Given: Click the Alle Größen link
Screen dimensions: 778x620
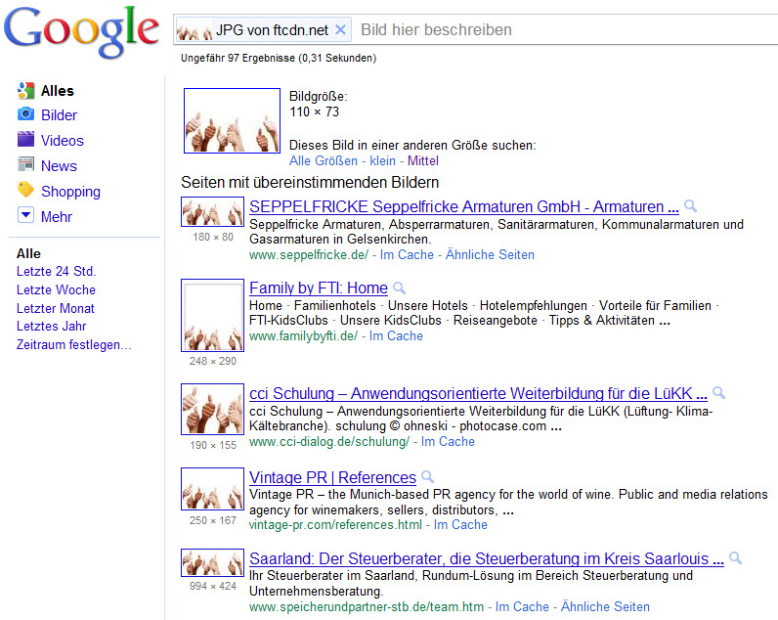Looking at the screenshot, I should point(324,160).
